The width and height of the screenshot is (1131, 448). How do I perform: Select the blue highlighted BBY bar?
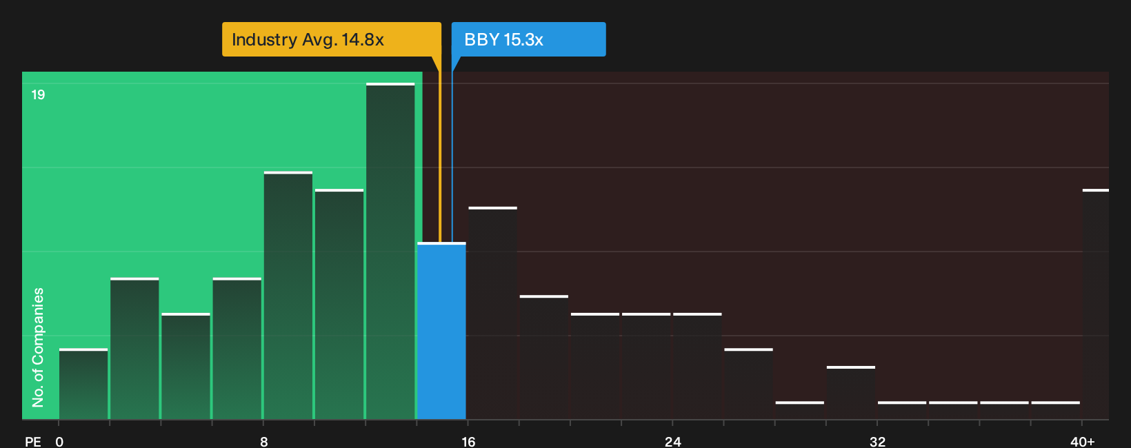click(441, 331)
